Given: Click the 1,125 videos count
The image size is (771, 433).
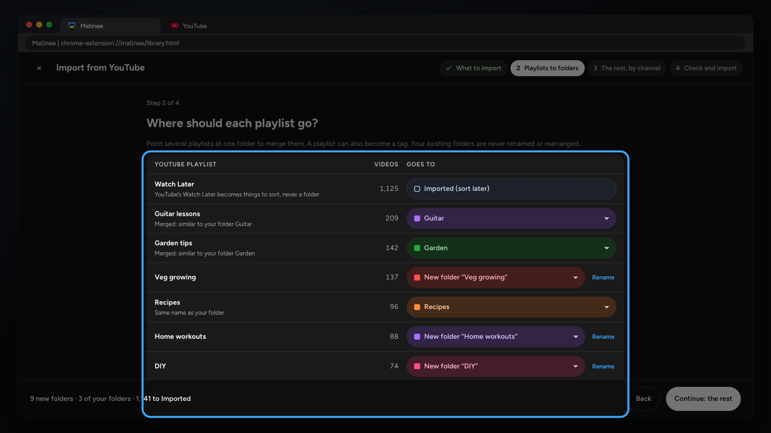Looking at the screenshot, I should point(389,189).
